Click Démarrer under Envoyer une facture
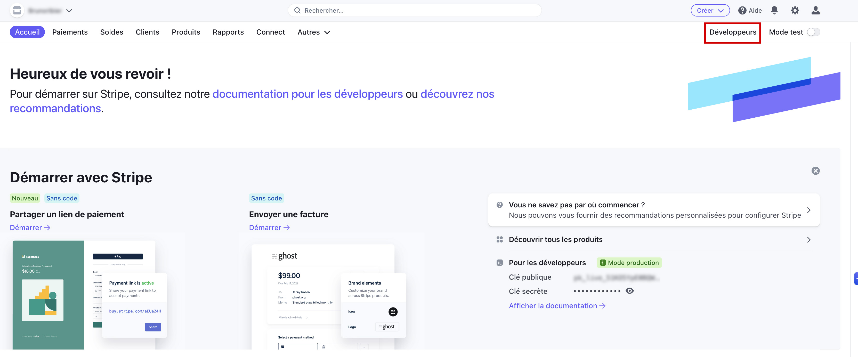 point(269,228)
